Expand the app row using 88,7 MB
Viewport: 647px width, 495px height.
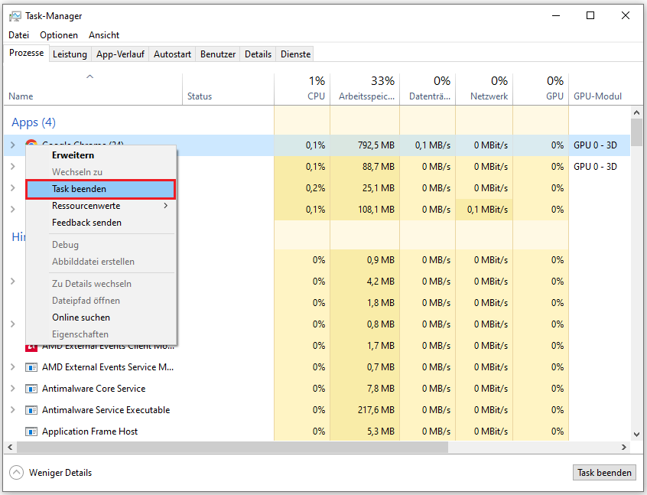(x=13, y=166)
